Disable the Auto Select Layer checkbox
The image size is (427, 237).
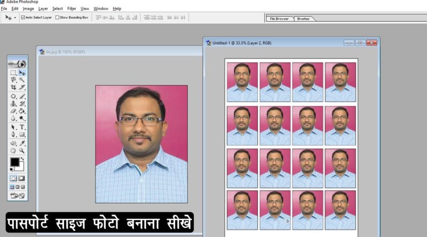[23, 18]
